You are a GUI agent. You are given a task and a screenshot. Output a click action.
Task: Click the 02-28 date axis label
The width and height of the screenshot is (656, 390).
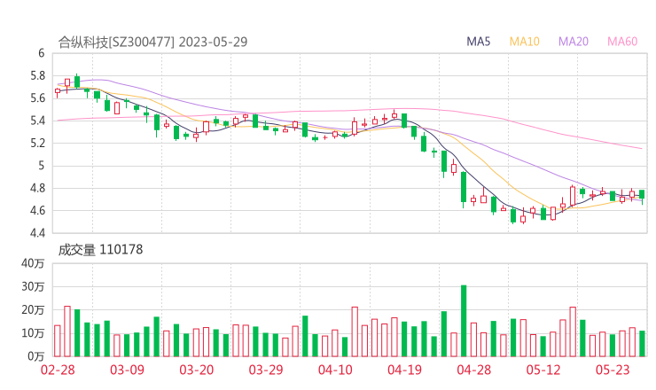58,370
